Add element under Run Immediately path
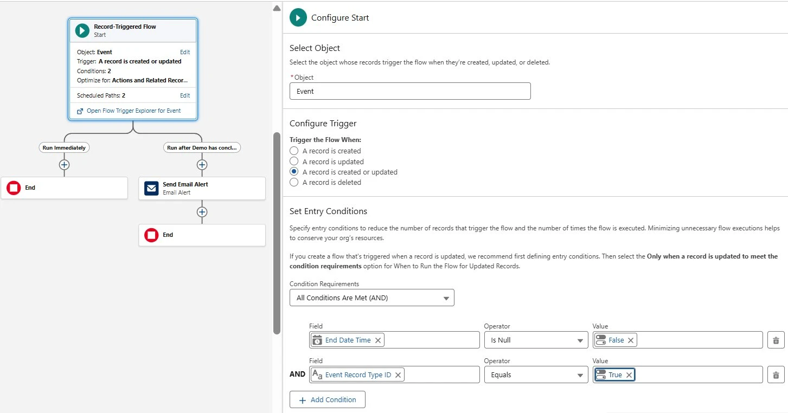 (x=64, y=164)
